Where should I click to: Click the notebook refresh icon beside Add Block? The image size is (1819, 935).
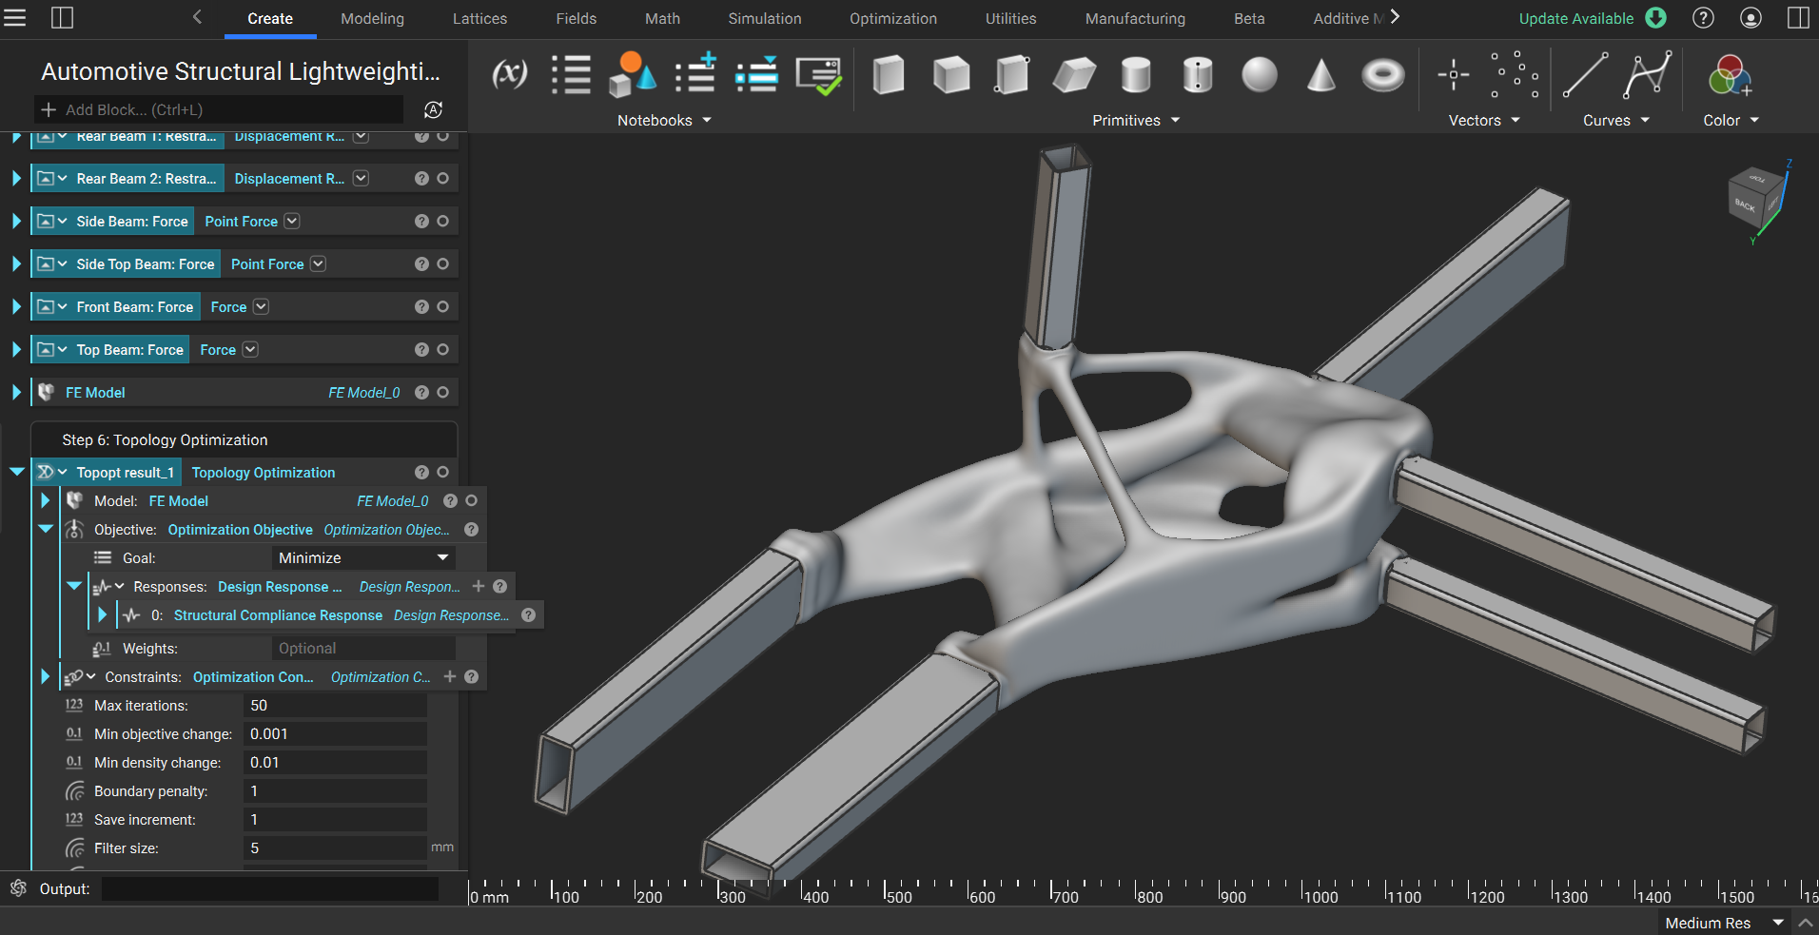pyautogui.click(x=433, y=109)
